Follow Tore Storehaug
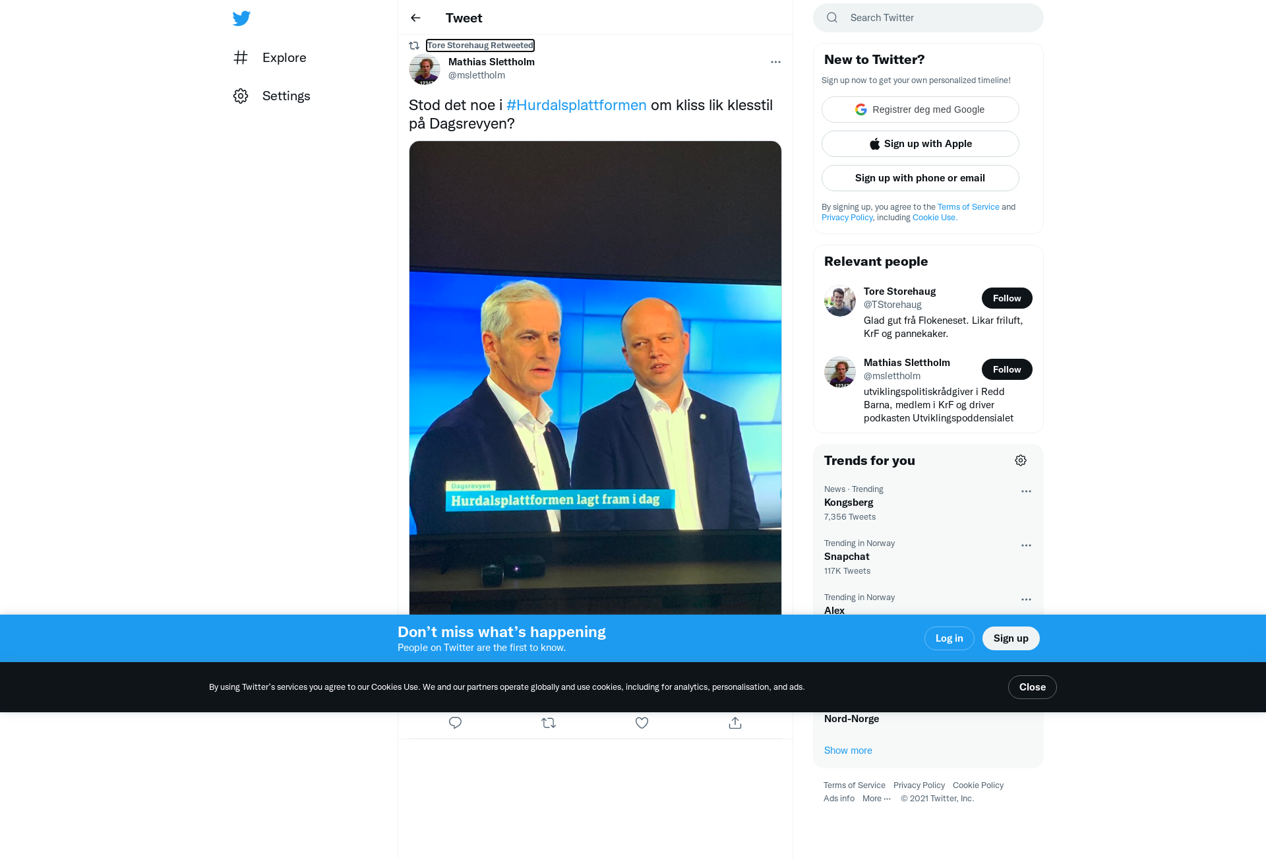 click(1007, 298)
